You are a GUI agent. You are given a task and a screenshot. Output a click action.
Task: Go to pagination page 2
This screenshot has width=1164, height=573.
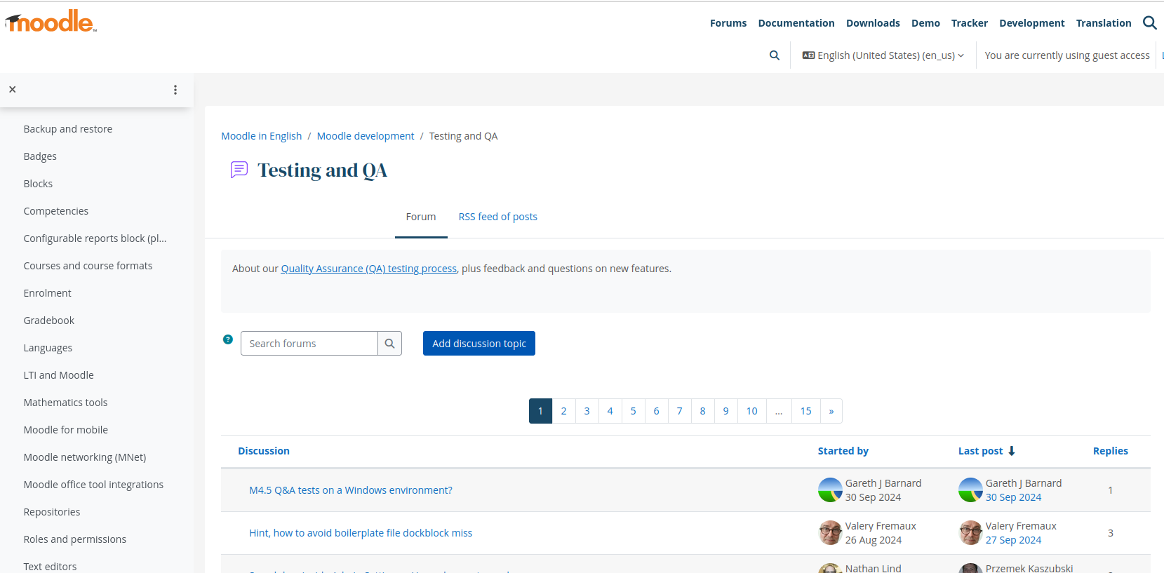point(563,411)
